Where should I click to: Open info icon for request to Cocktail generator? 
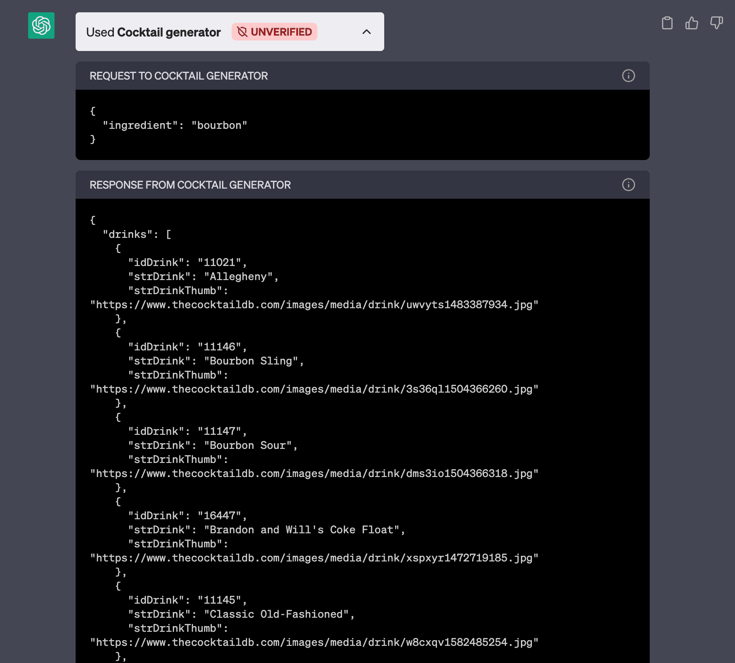coord(628,76)
